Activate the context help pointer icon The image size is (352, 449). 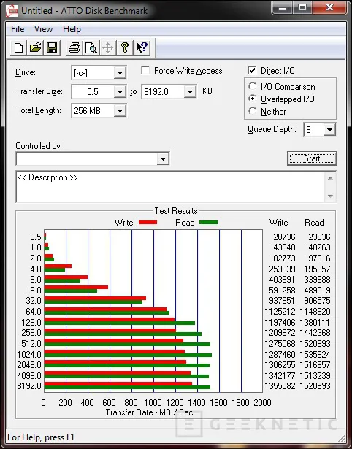pyautogui.click(x=142, y=47)
